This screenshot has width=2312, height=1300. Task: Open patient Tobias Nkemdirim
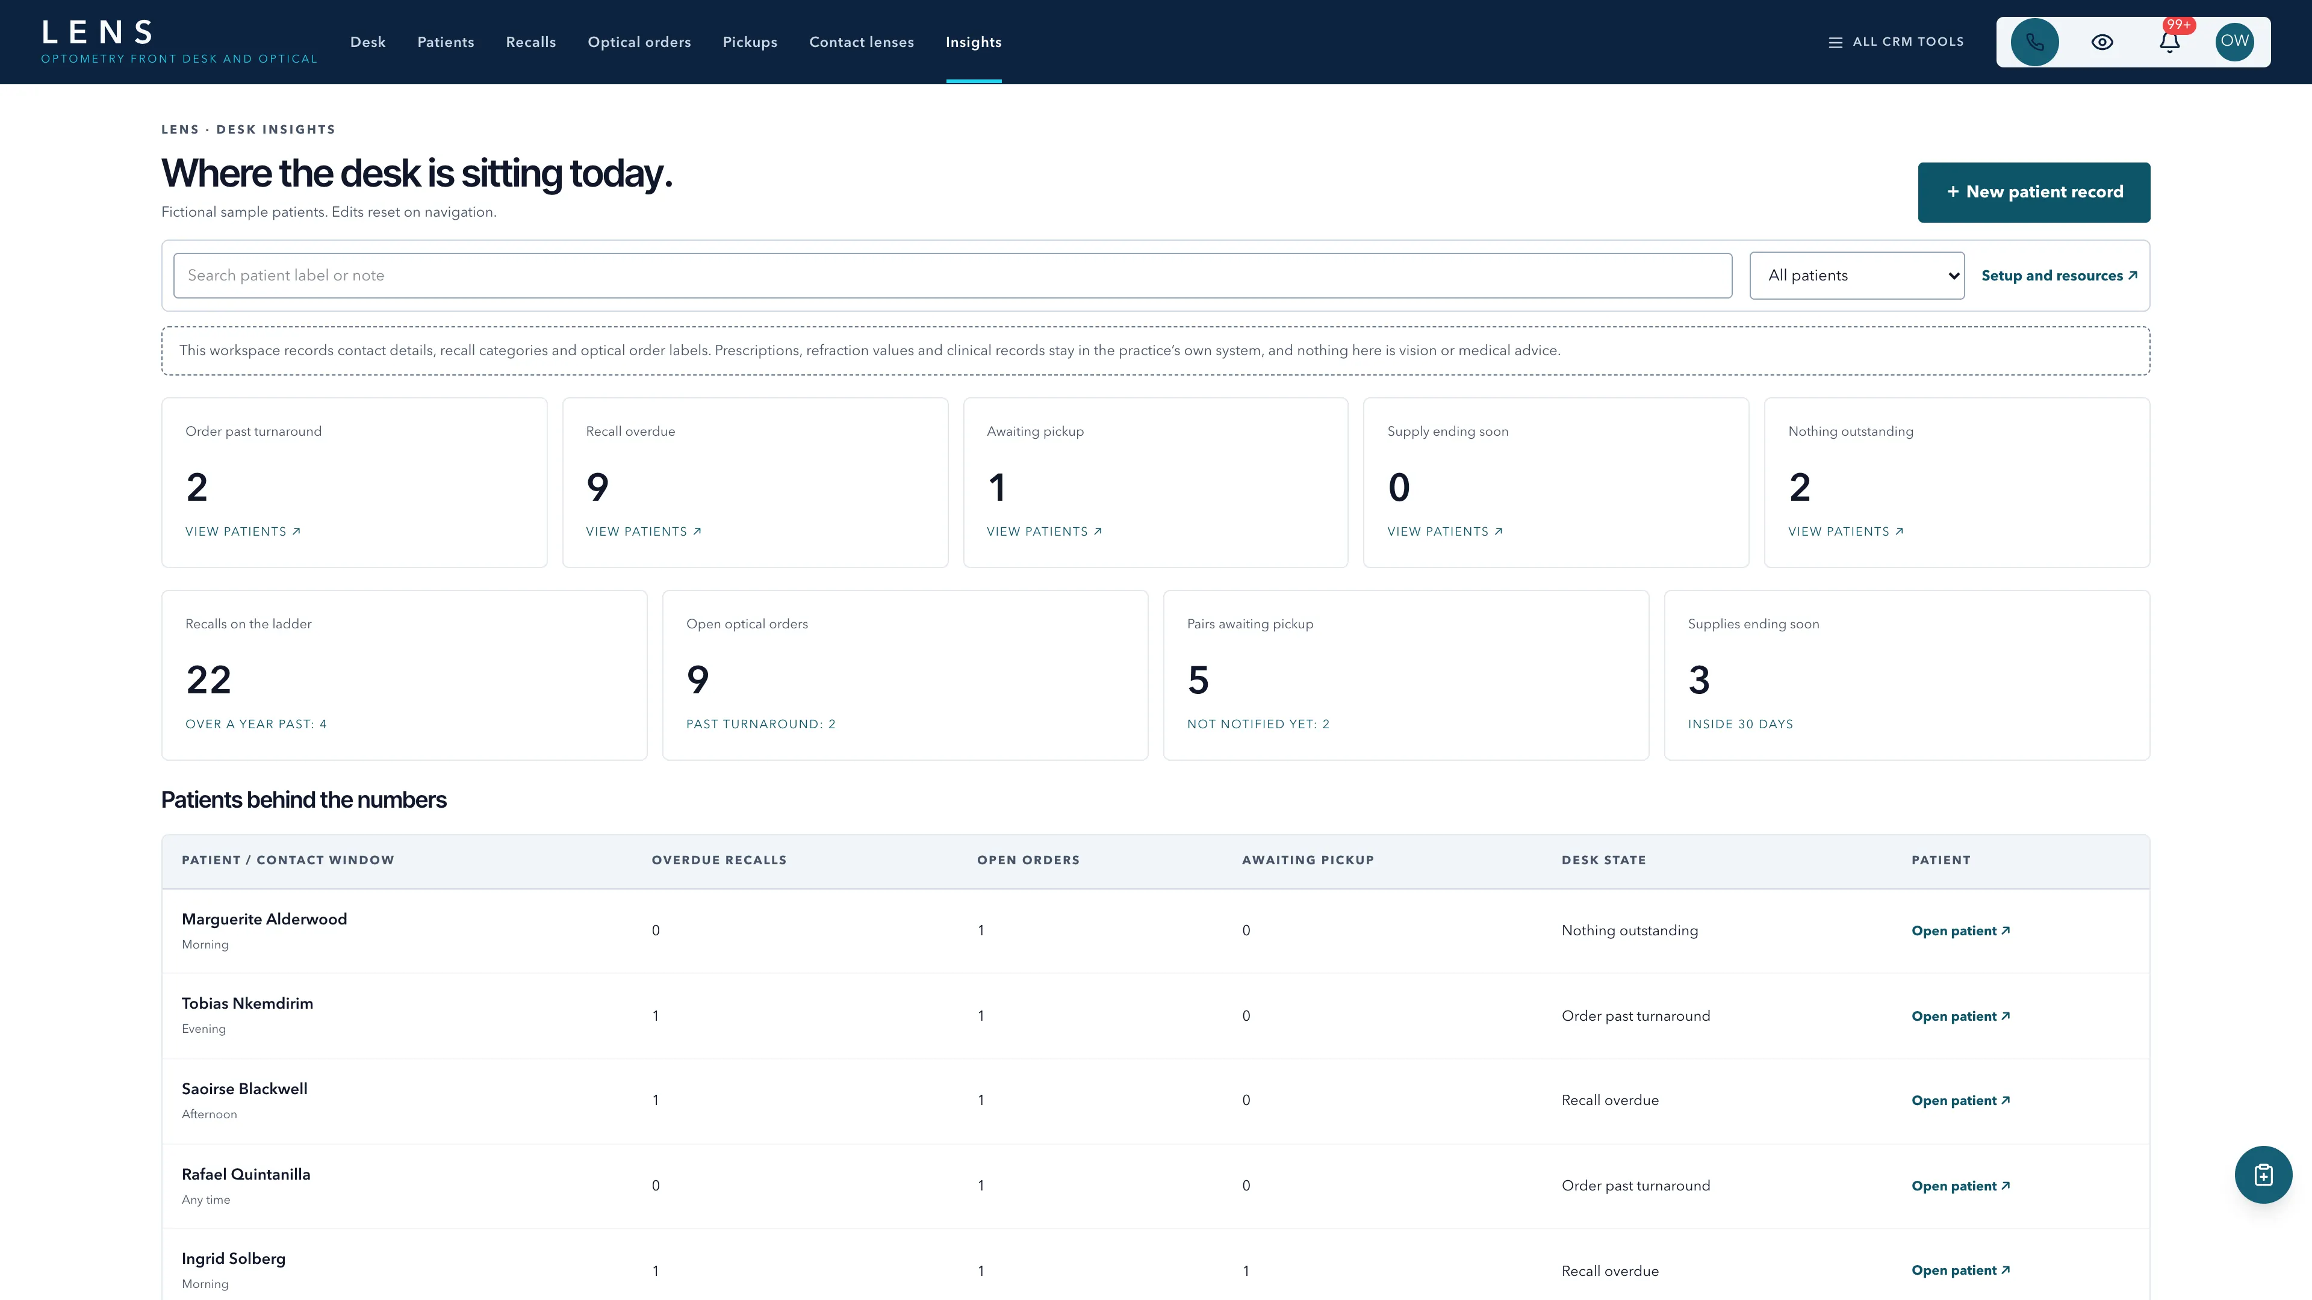[x=1960, y=1015]
